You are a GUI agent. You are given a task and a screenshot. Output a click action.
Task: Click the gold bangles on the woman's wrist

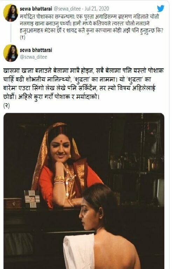(59, 179)
